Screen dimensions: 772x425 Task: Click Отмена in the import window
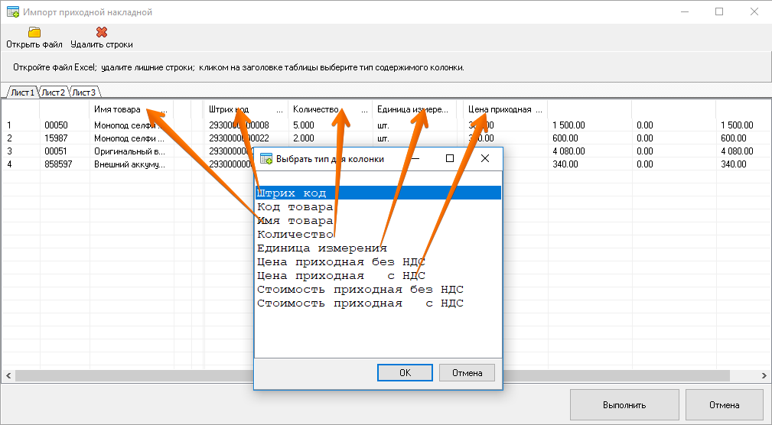[725, 405]
